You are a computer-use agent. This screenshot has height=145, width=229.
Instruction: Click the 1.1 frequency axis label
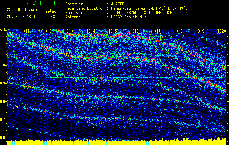(x=3, y=47)
